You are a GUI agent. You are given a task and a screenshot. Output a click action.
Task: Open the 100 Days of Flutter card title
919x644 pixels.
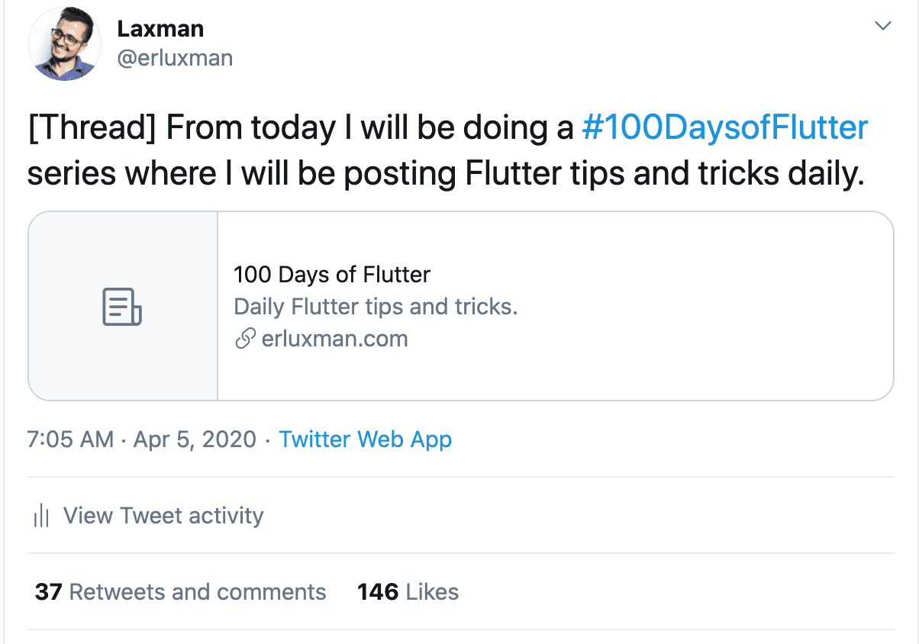coord(332,275)
